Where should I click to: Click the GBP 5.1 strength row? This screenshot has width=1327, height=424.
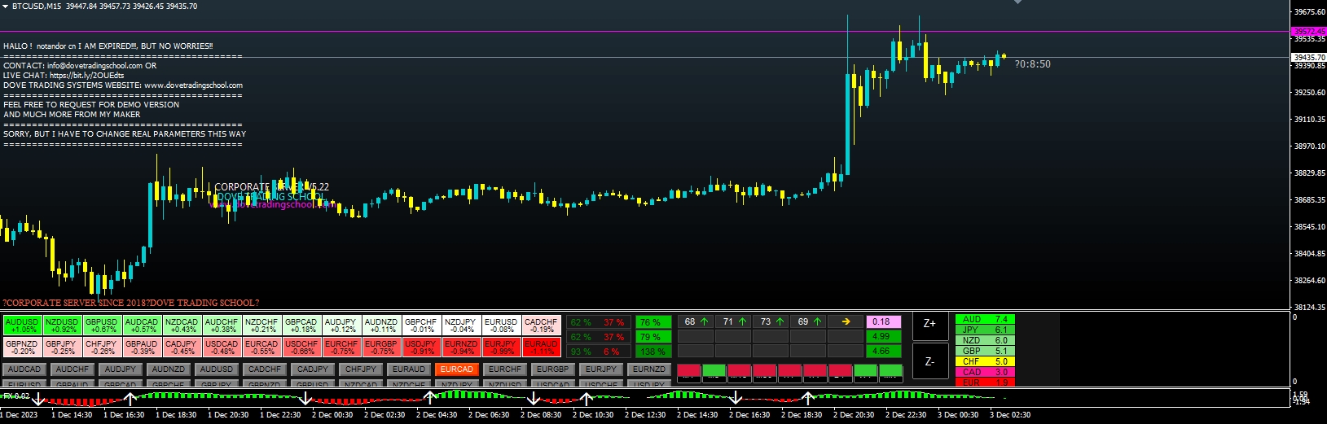(x=984, y=351)
